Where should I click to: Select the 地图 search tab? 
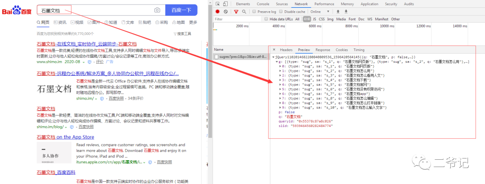pos(178,22)
